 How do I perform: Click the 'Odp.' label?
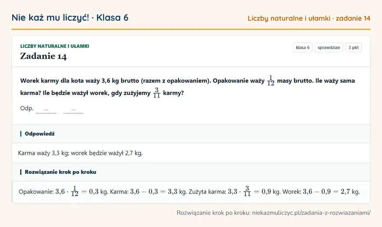point(27,108)
